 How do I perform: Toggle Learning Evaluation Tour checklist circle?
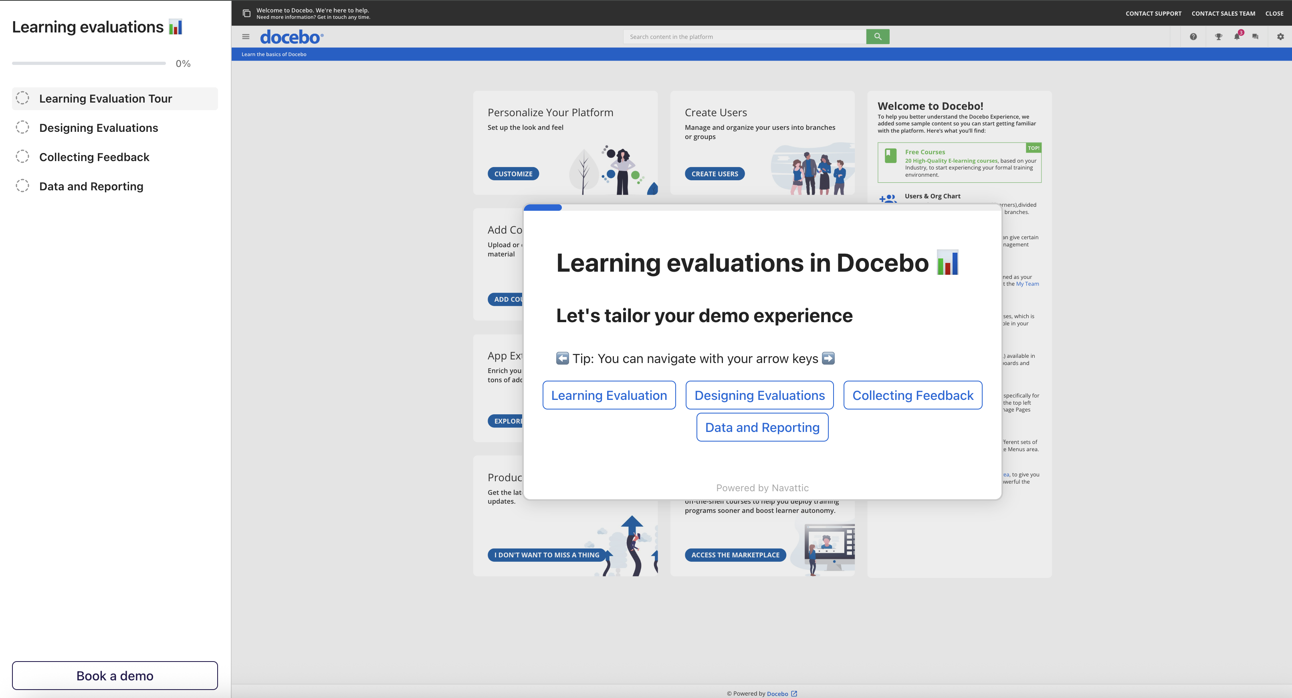22,98
